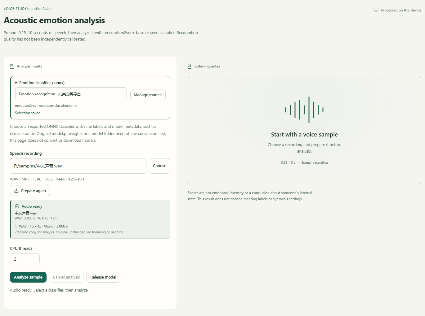Click the VOICE STUDY/emotion2vec+ breadcrumb
425x316 pixels.
coord(28,9)
